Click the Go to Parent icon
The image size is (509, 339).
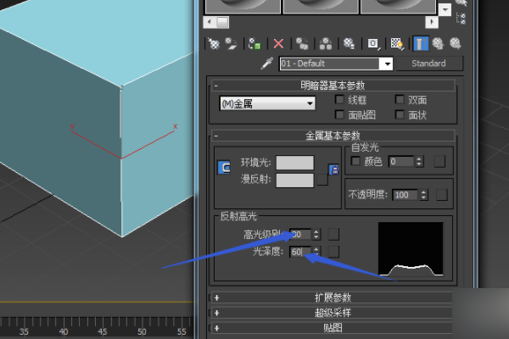439,43
